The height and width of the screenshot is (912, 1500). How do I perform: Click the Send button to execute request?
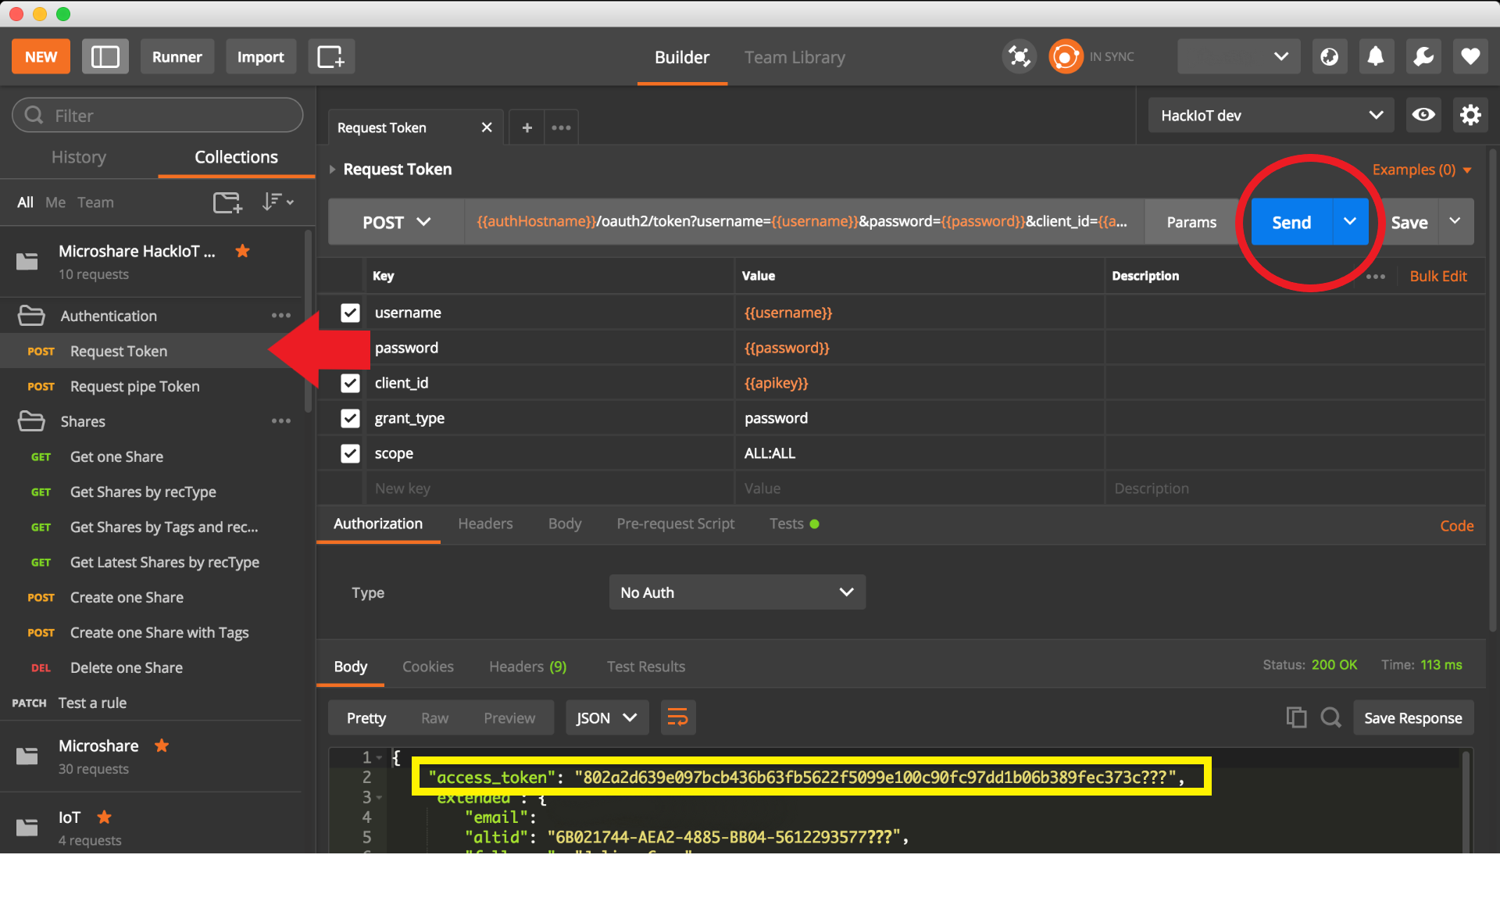coord(1291,220)
